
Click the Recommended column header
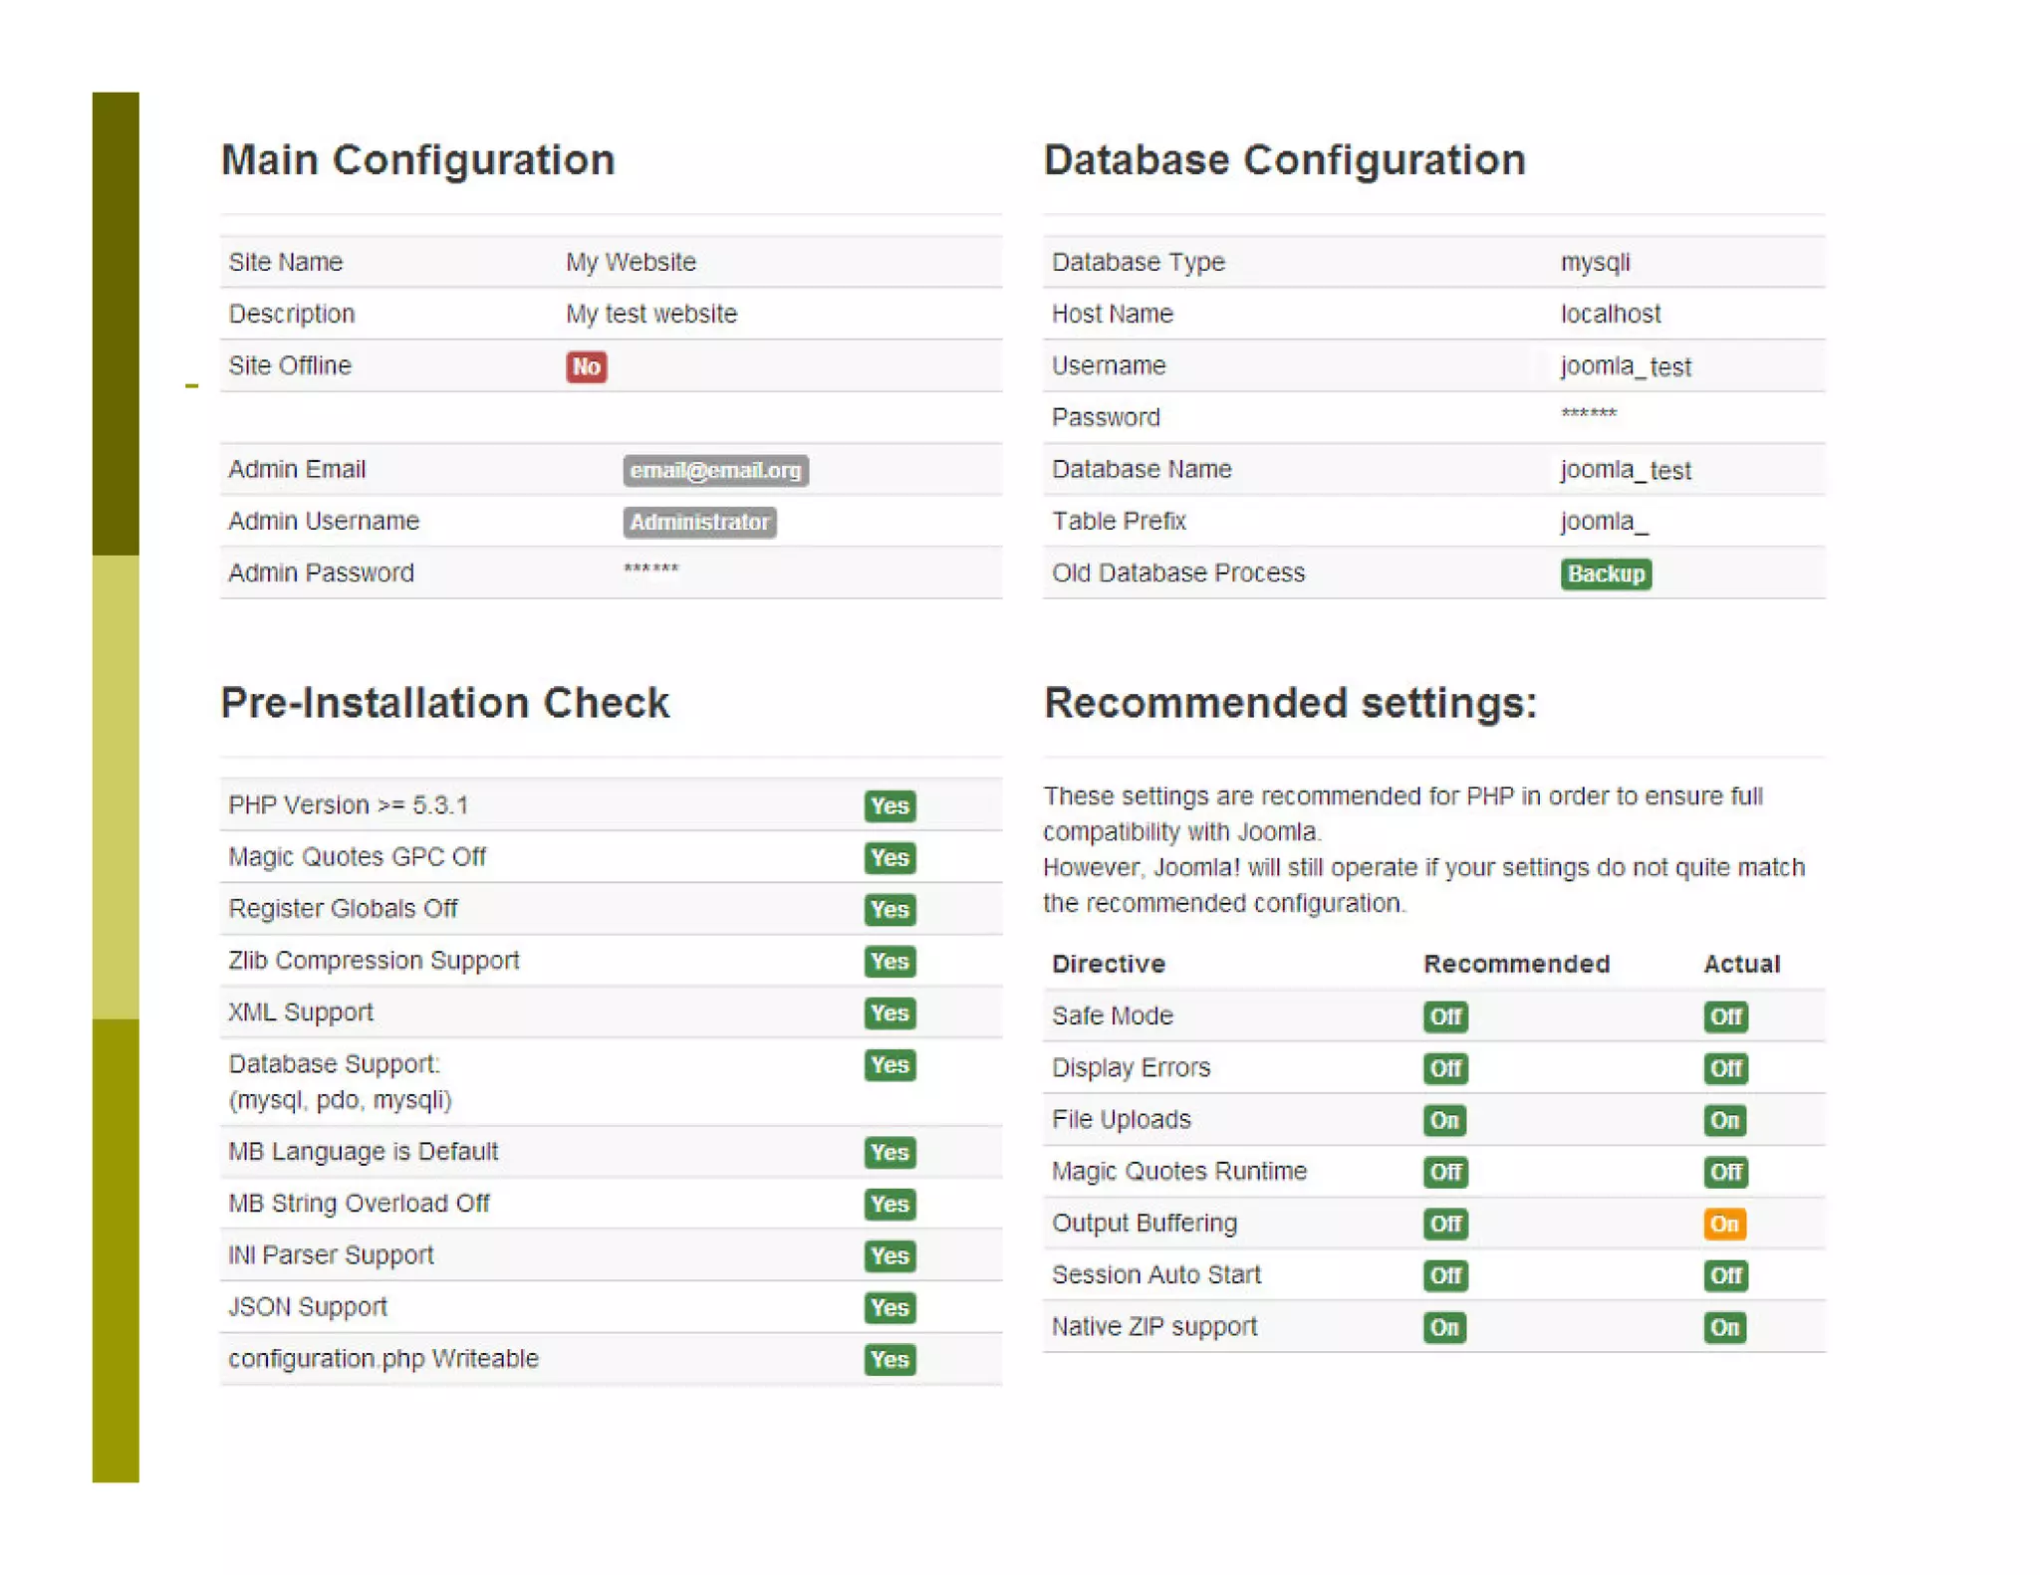click(1515, 964)
